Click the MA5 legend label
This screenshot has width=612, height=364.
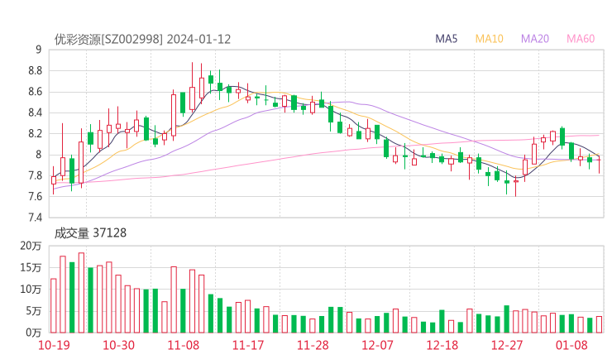(x=446, y=39)
